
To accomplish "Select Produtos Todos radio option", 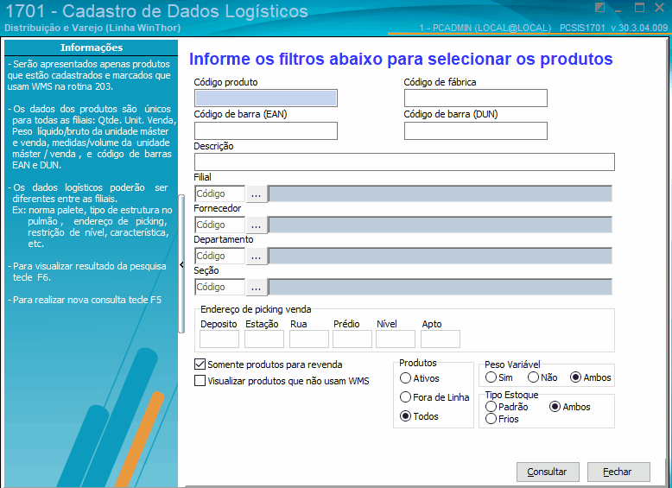I will click(405, 416).
